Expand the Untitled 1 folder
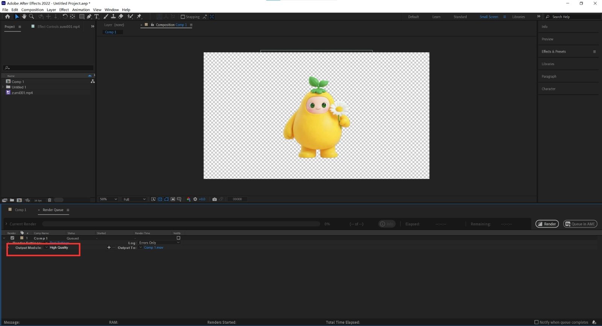602x326 pixels. coord(3,87)
